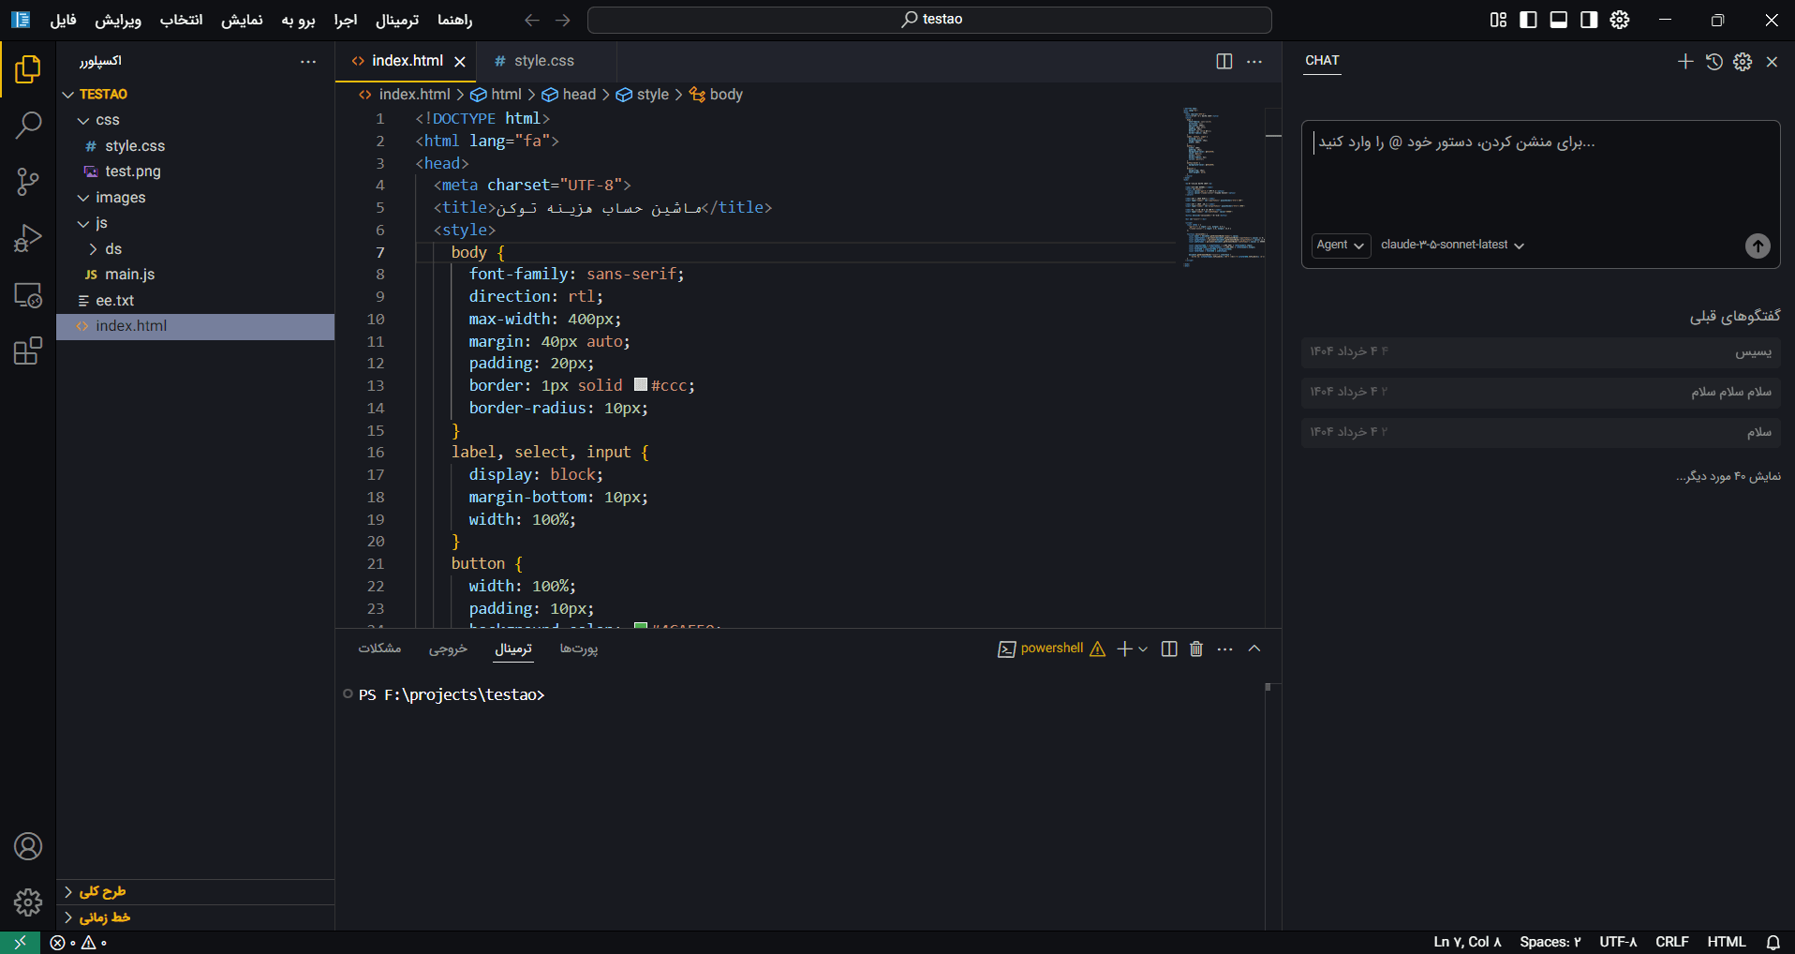Screen dimensions: 1795x954
Task: Open the فایل menu
Action: tap(63, 20)
